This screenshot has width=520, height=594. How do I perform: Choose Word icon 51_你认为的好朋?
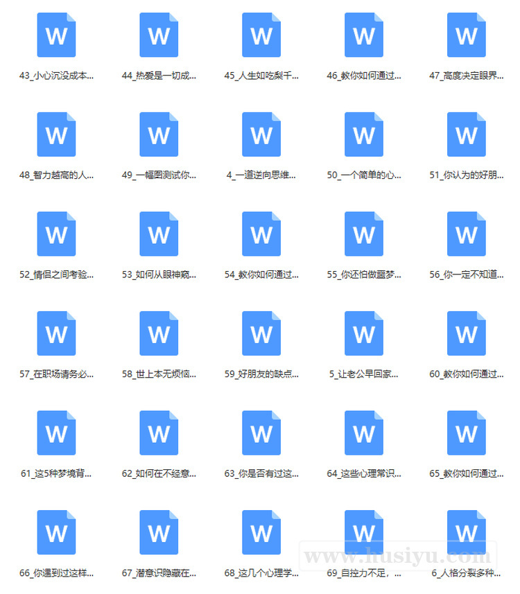pyautogui.click(x=467, y=134)
